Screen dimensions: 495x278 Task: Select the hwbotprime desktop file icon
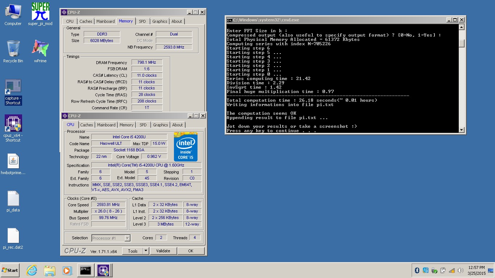(13, 165)
